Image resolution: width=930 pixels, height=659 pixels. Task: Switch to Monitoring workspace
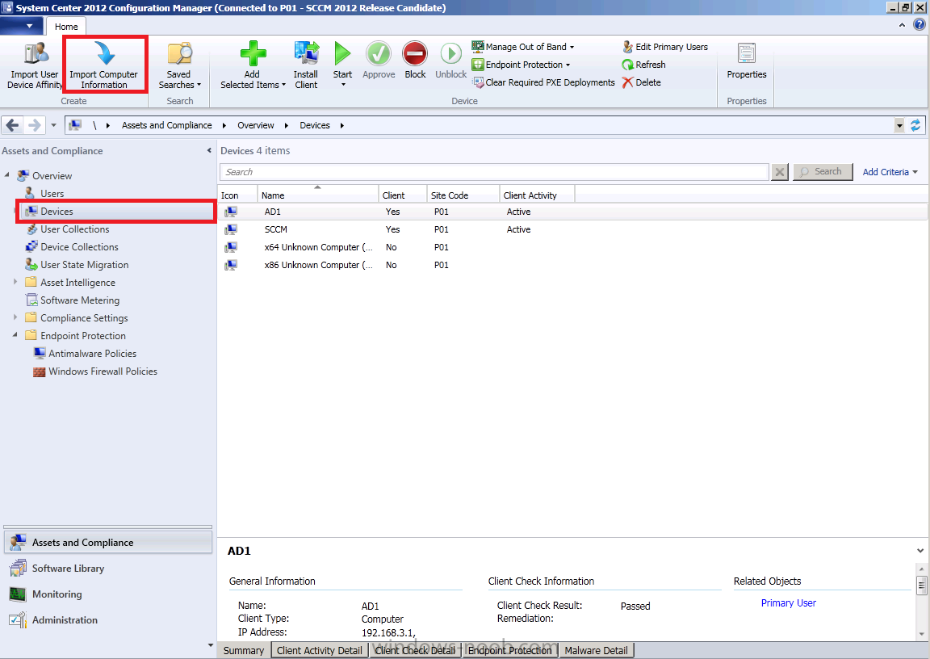tap(108, 594)
